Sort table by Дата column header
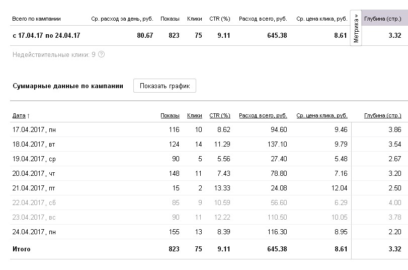This screenshot has width=408, height=270. coord(21,116)
